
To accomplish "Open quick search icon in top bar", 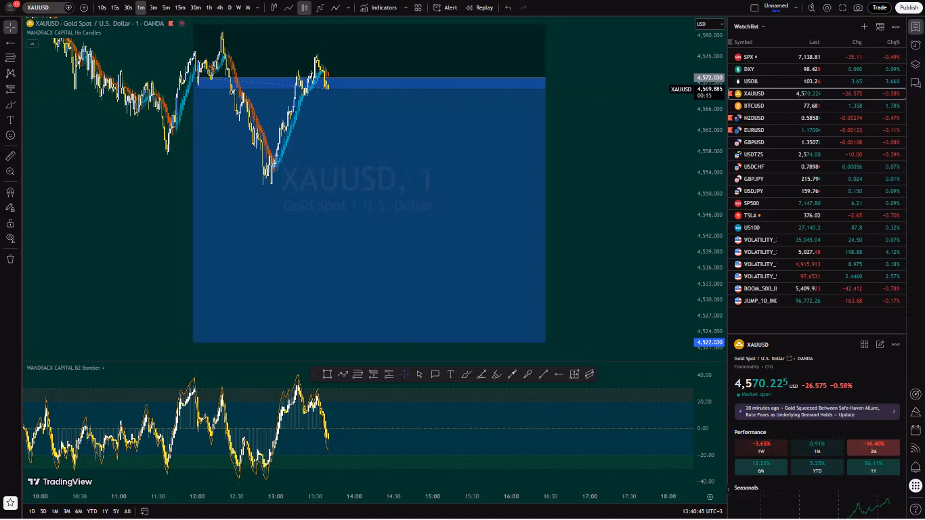I will pos(811,7).
